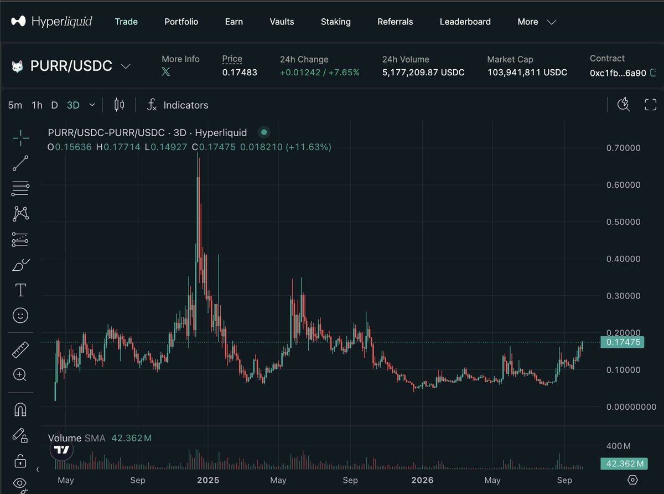
Task: Click the volume label 42.362M on axis
Action: click(x=623, y=464)
